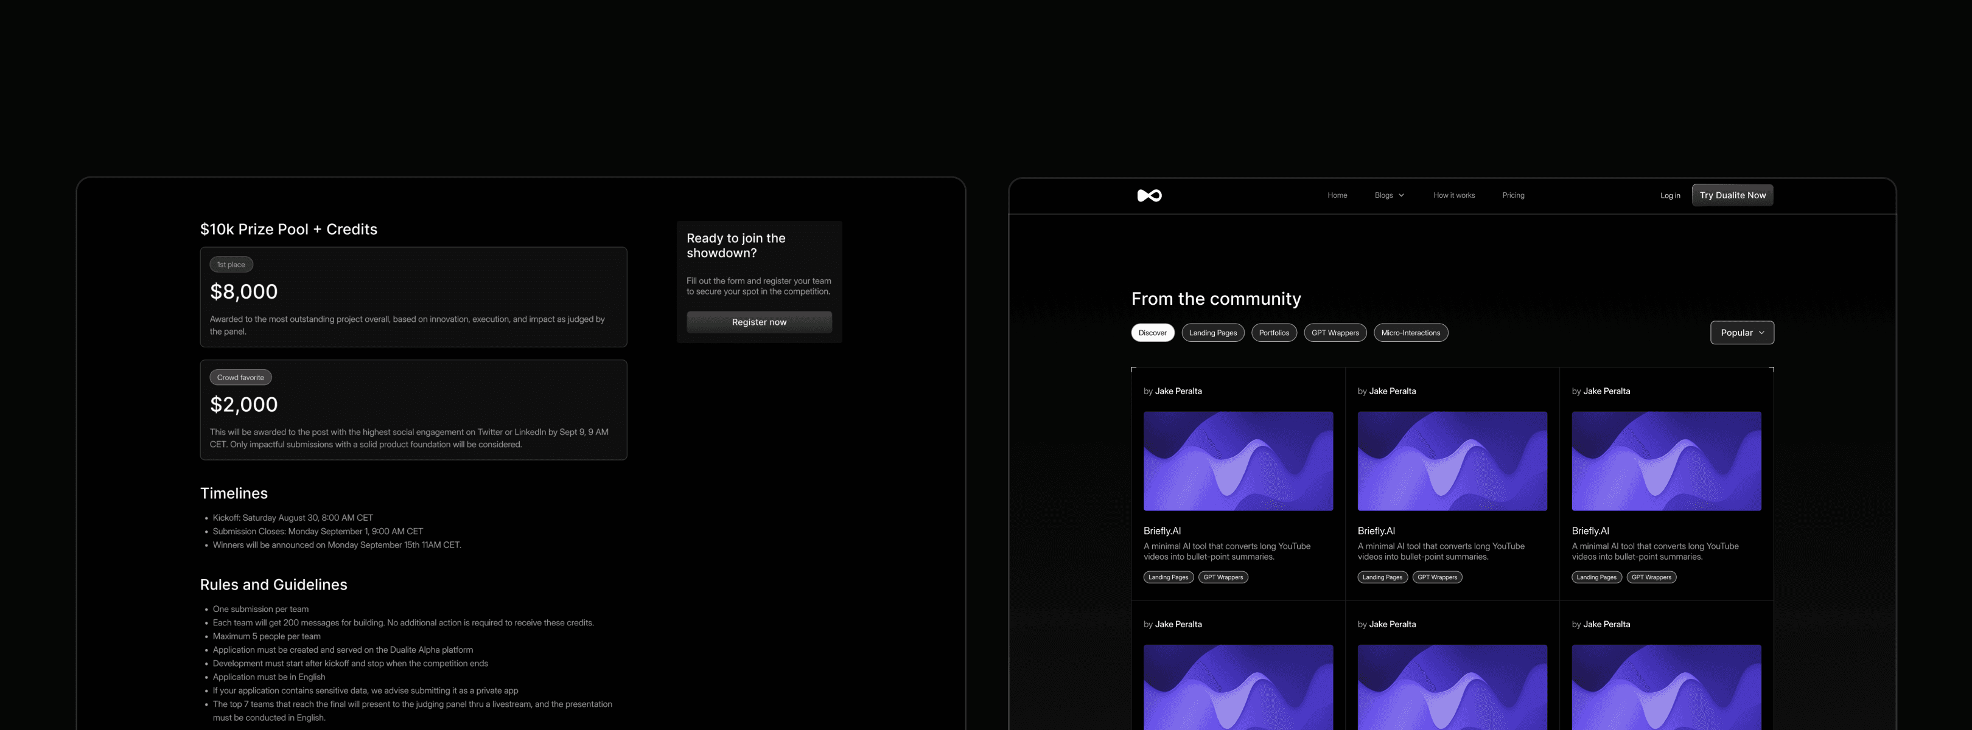This screenshot has width=1972, height=730.
Task: Expand the Blogs menu chevron
Action: (1402, 196)
